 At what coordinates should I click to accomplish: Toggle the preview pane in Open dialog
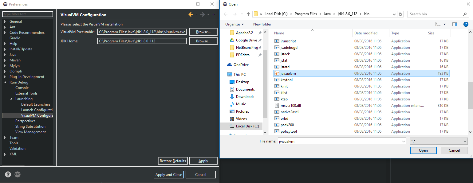455,24
